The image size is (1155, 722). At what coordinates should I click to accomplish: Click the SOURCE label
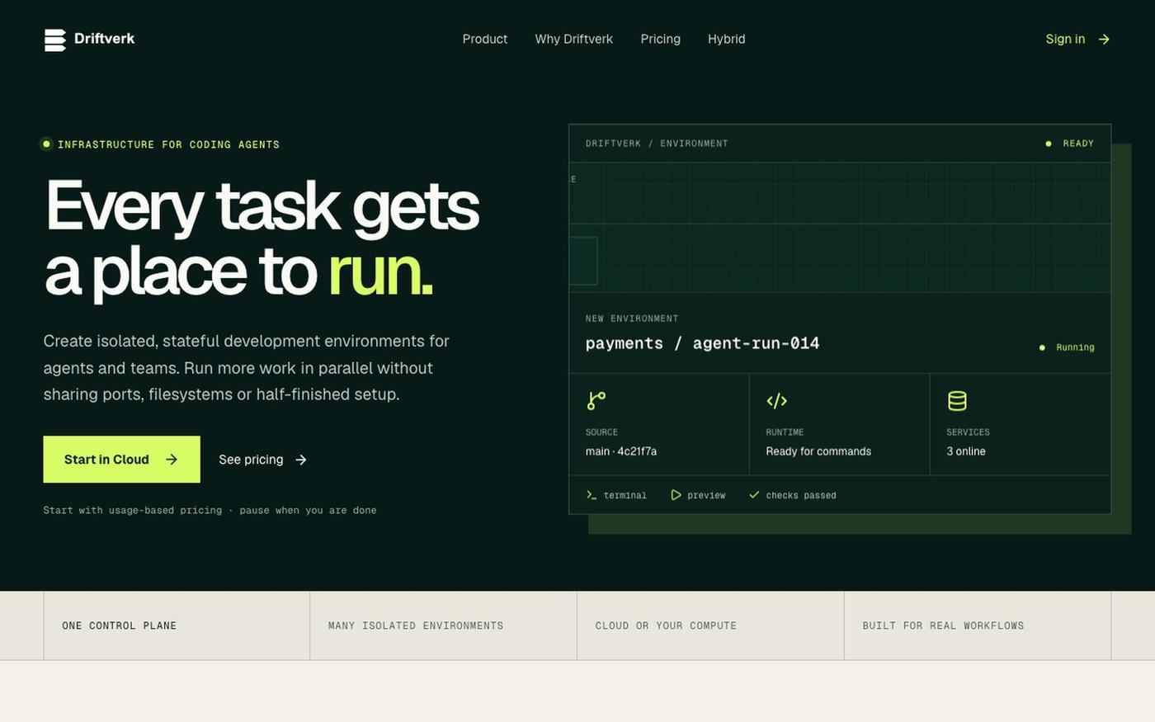click(601, 432)
